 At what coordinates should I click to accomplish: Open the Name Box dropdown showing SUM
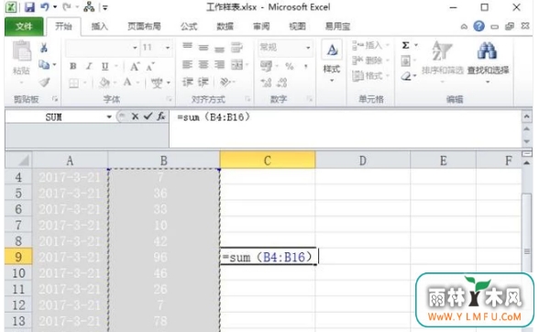point(109,117)
